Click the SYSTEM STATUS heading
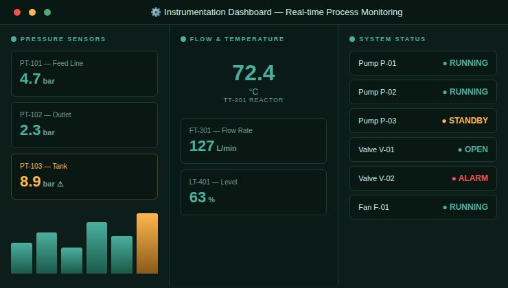 393,39
